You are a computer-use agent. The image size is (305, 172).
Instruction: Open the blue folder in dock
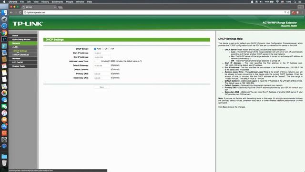[x=4, y=156]
